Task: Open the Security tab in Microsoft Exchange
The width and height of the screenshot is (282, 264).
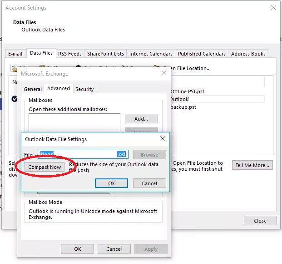Action: coord(84,89)
